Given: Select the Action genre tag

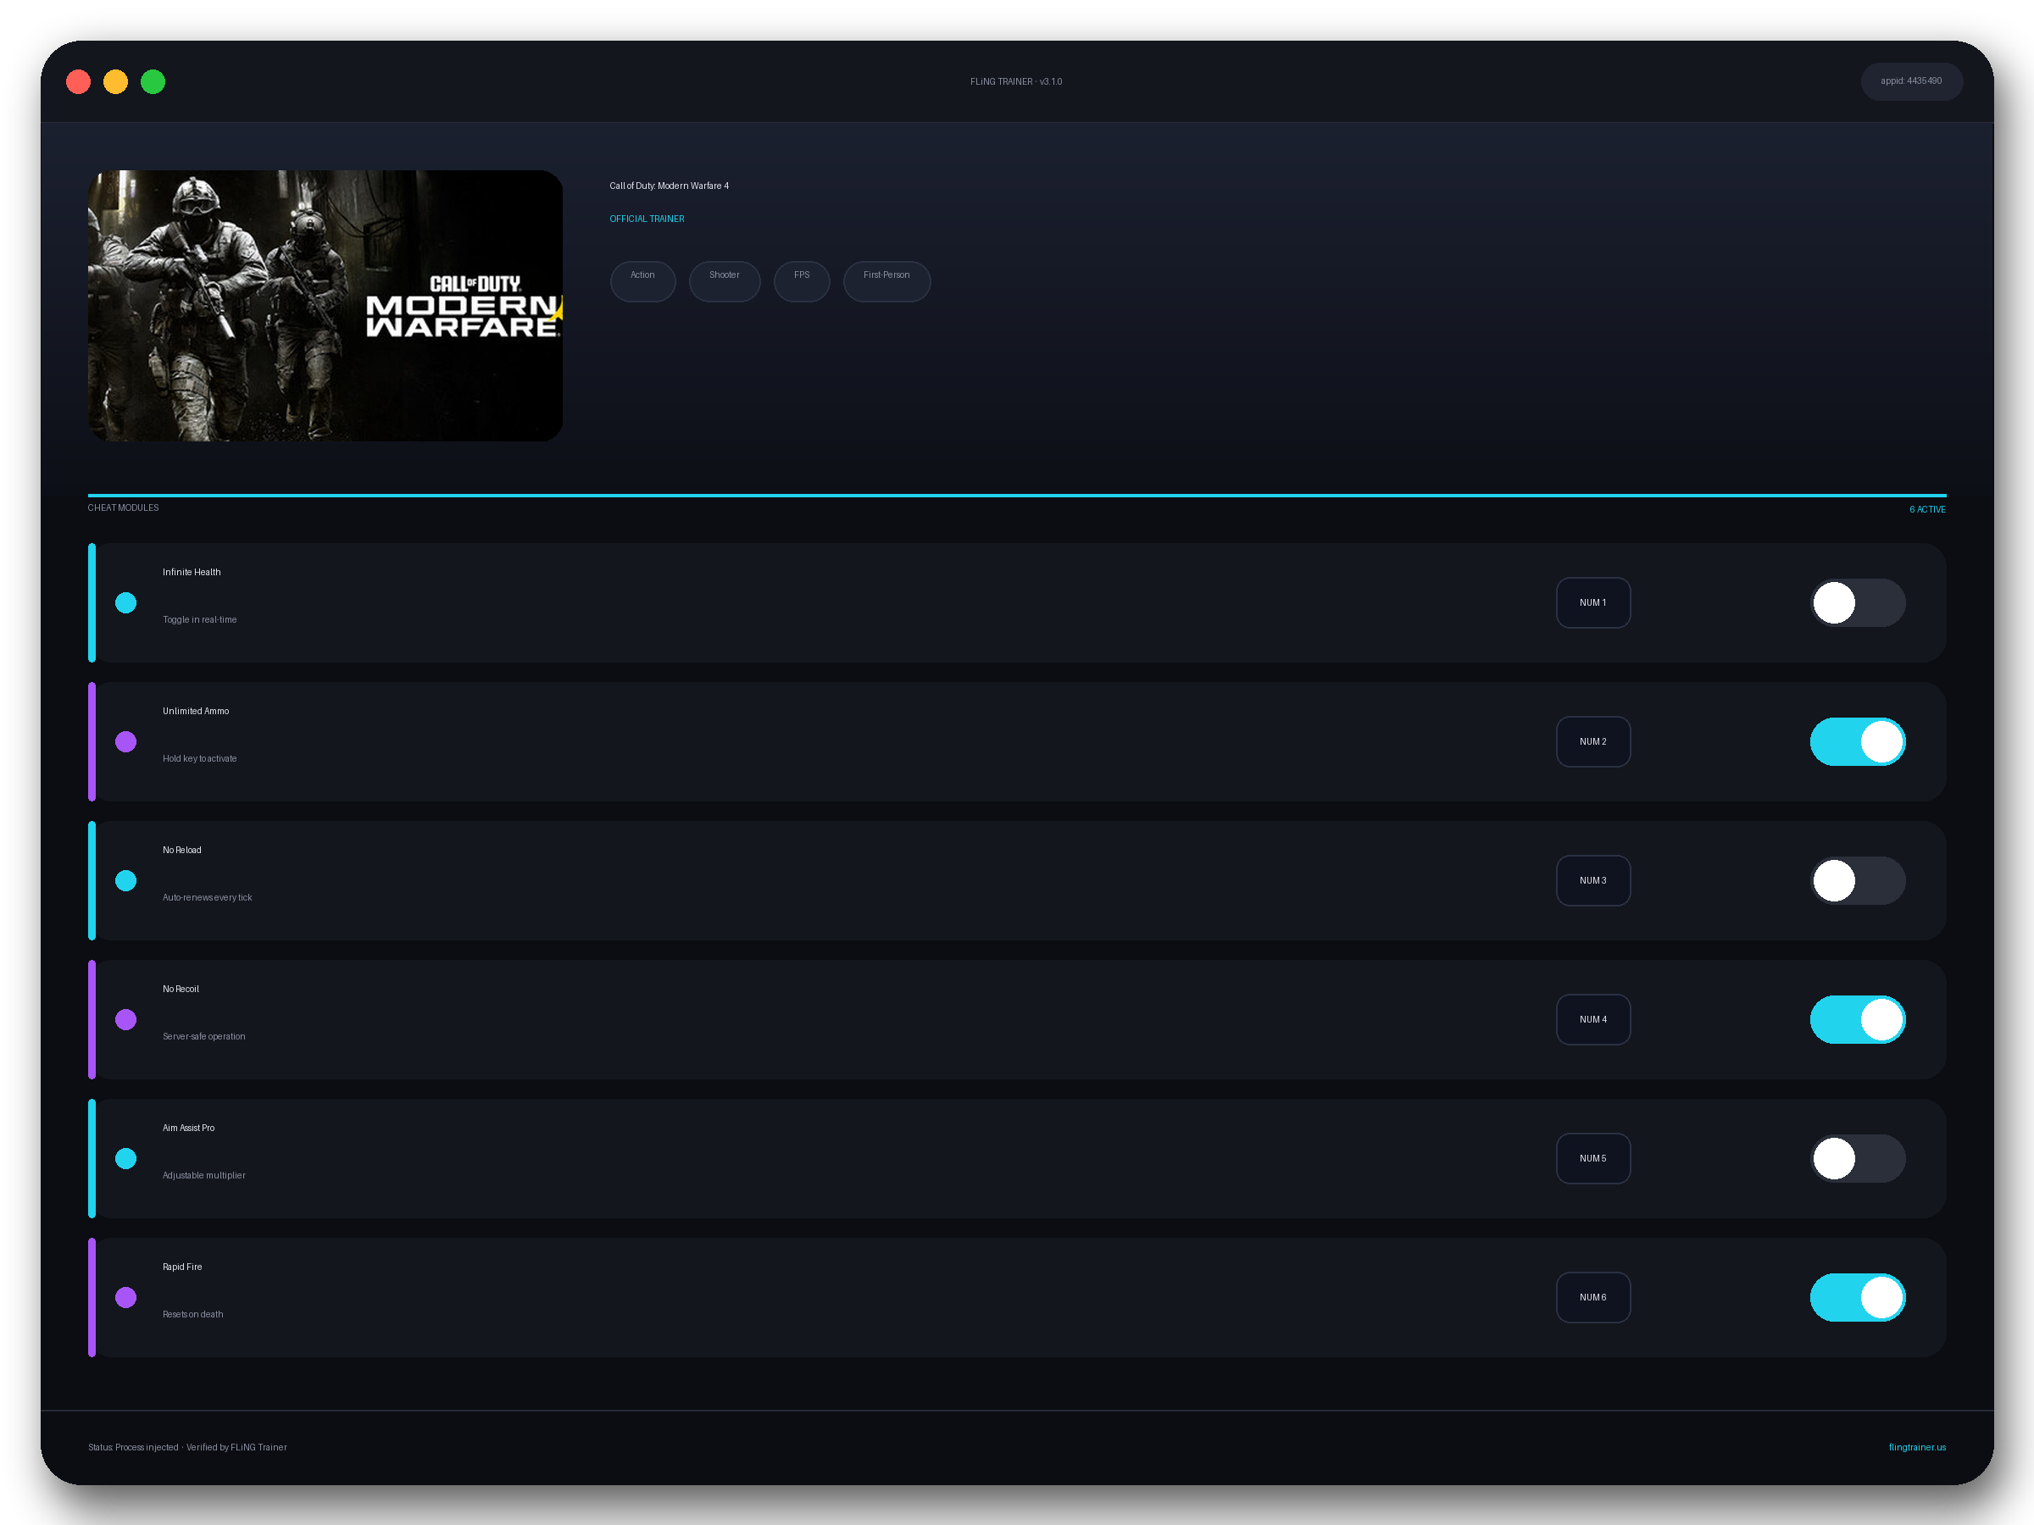Looking at the screenshot, I should 642,281.
